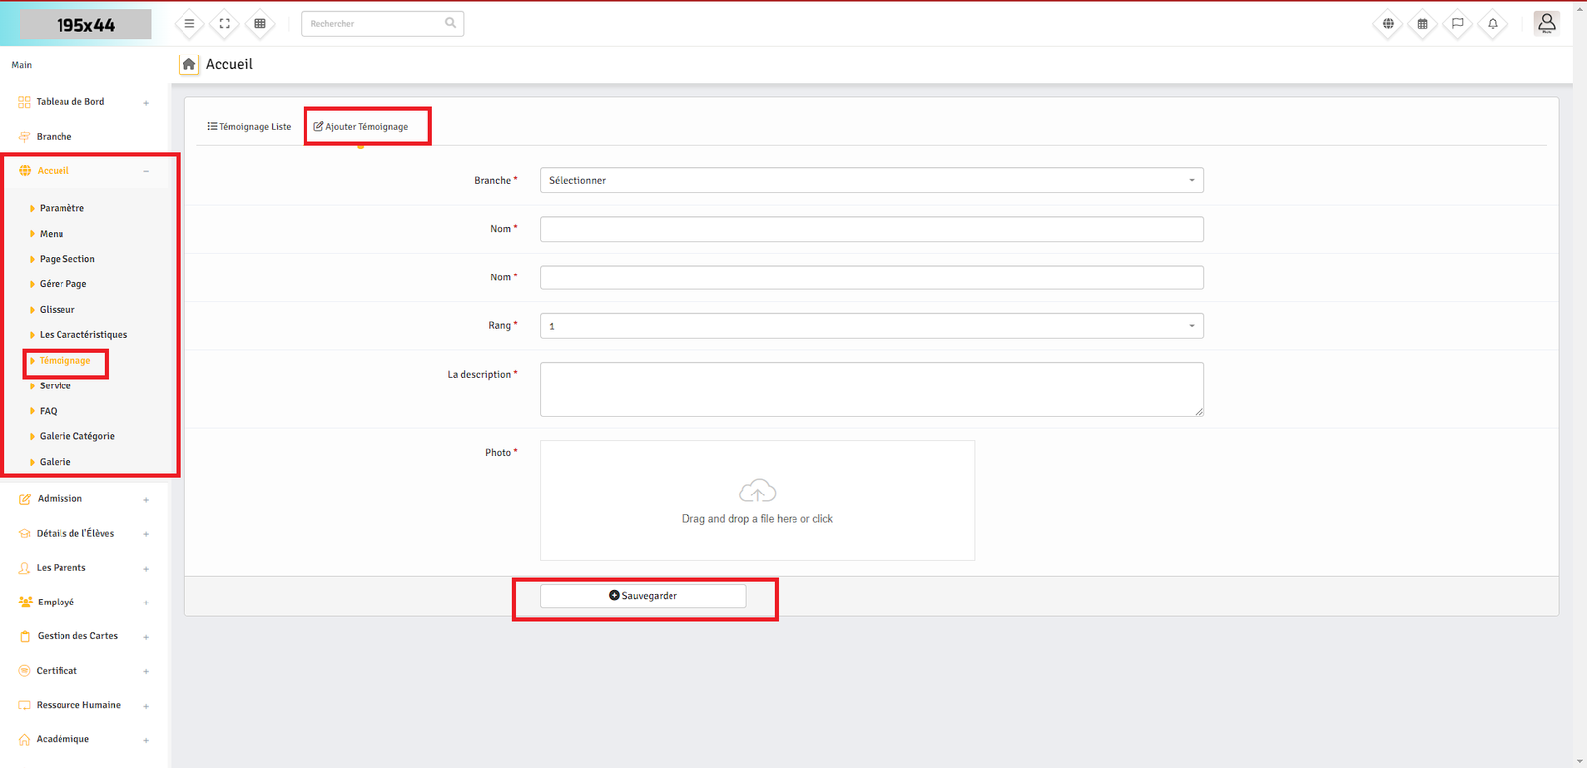This screenshot has height=768, width=1587.
Task: Open the Rang dropdown
Action: [871, 326]
